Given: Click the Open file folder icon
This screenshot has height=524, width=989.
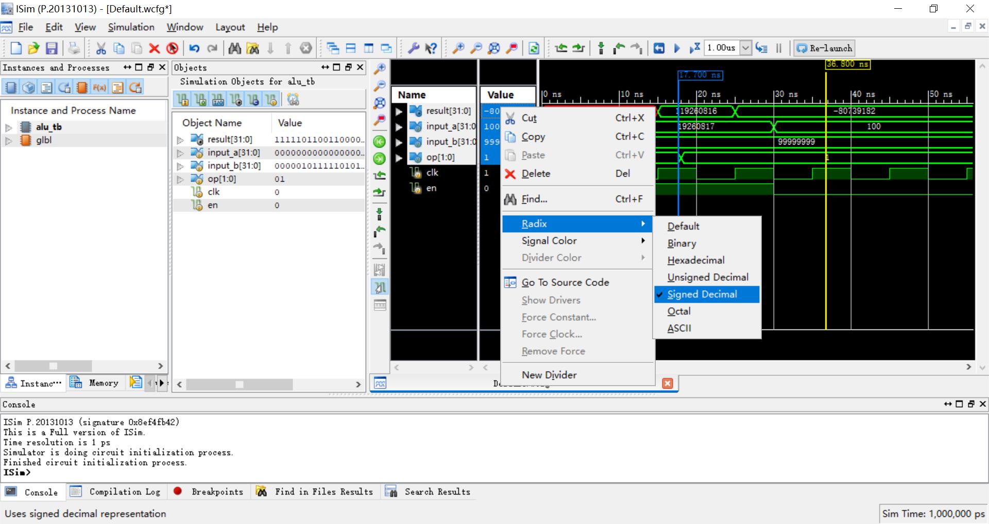Looking at the screenshot, I should 33,48.
